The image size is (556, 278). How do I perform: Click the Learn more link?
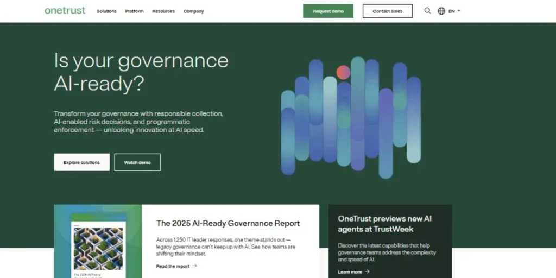(x=350, y=272)
